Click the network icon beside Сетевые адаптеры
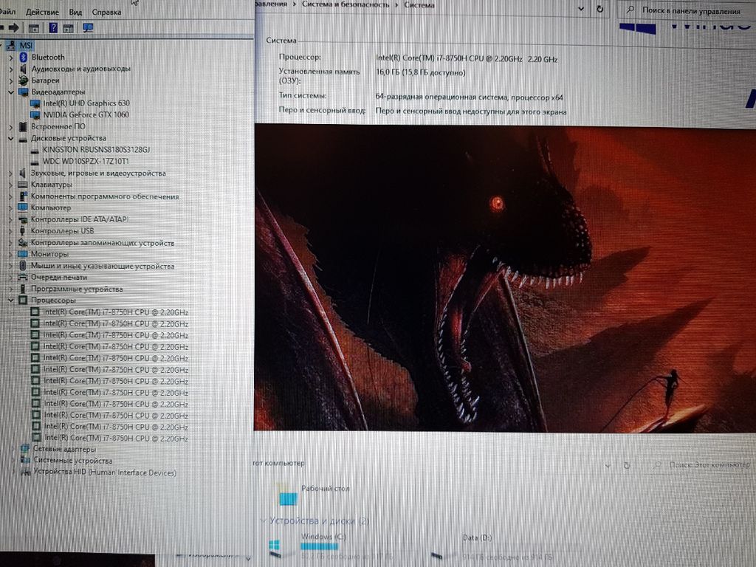 [x=25, y=450]
